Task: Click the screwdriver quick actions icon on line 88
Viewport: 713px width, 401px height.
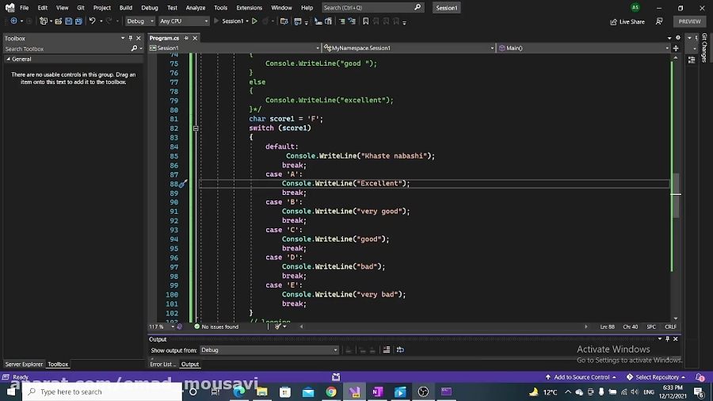Action: coord(182,184)
